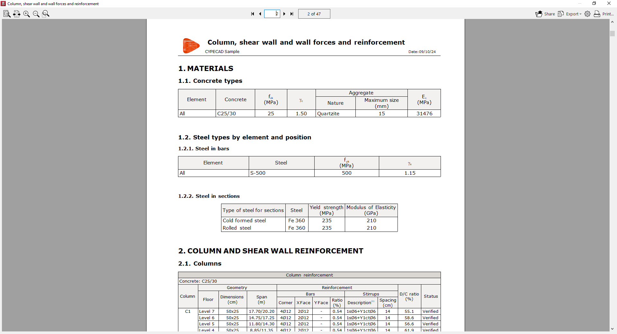Click the scrollbar down arrow

coord(612,329)
